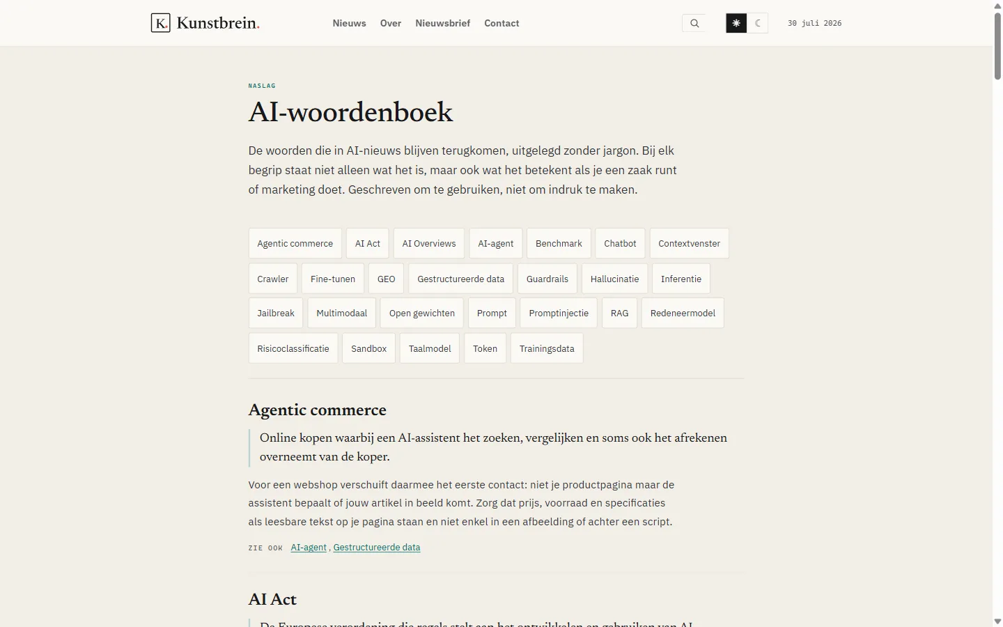This screenshot has height=627, width=1003.
Task: Jump to the Hallucinatie entry
Action: click(614, 279)
